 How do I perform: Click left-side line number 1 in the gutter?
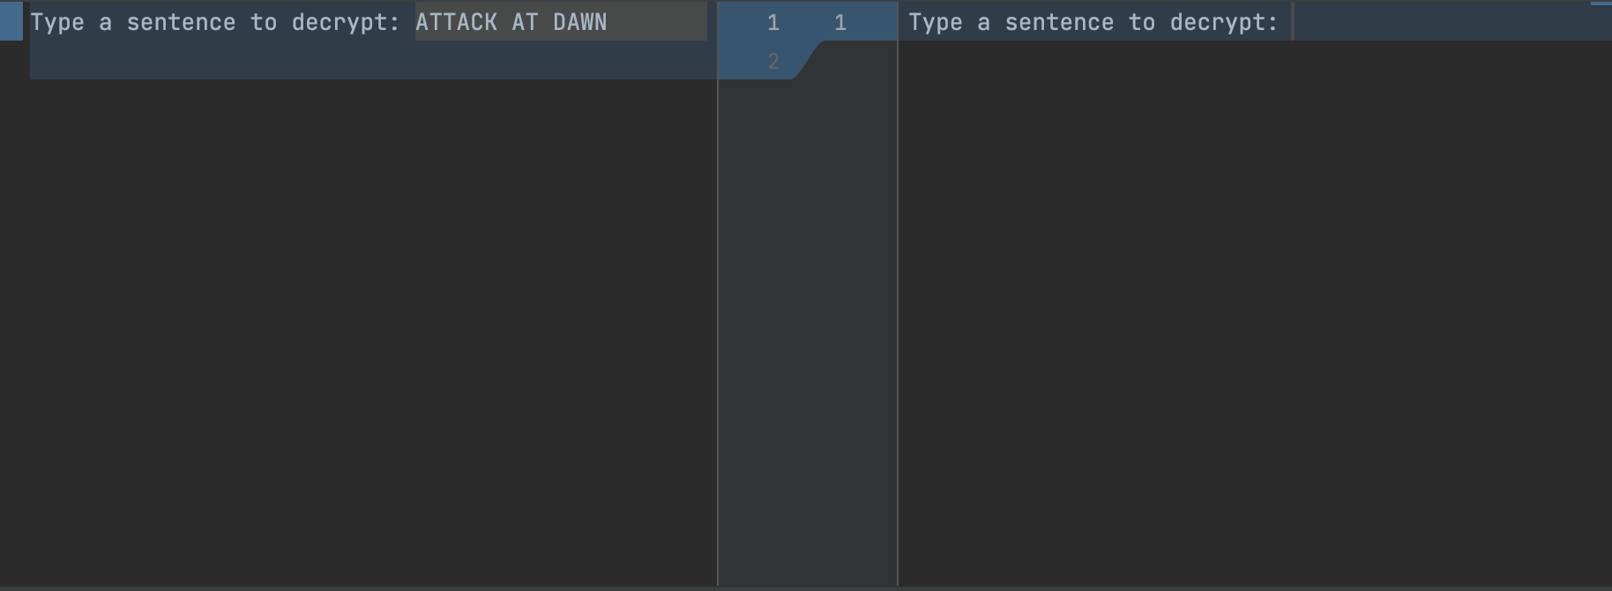(773, 23)
